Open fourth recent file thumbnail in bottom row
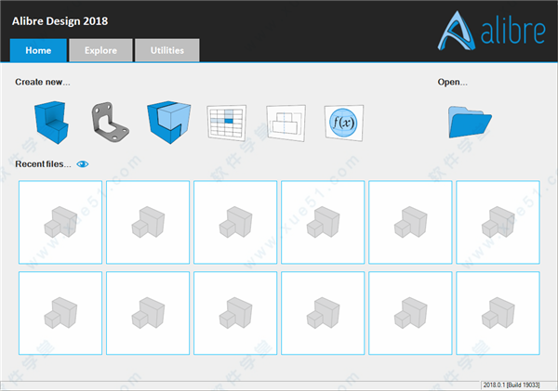This screenshot has height=391, width=558. 323,313
